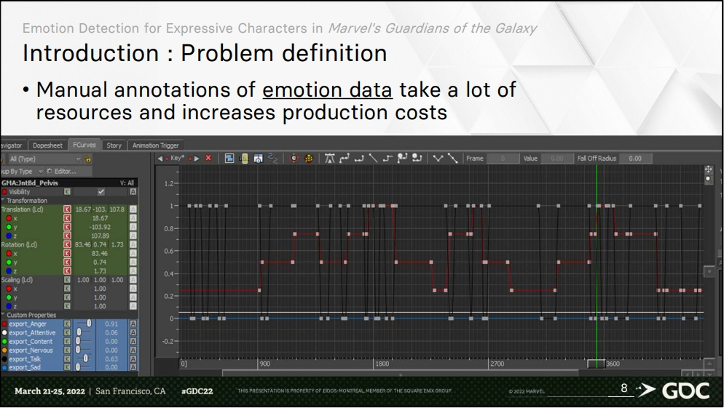The height and width of the screenshot is (408, 724).
Task: Click the Fall Off Radius field showing 0.00
Action: point(635,159)
